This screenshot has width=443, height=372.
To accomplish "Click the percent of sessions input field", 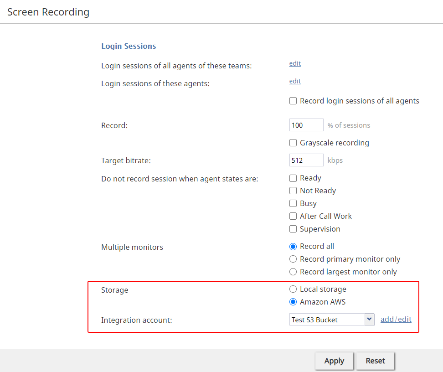I will [x=306, y=125].
